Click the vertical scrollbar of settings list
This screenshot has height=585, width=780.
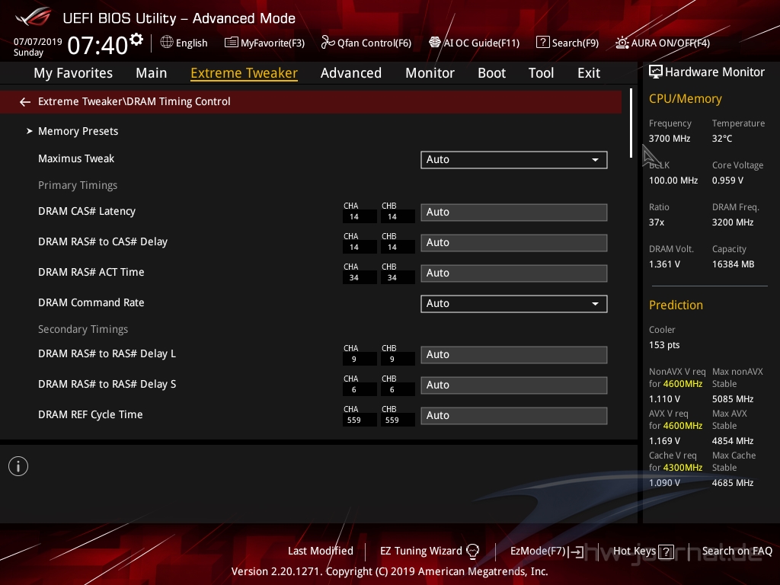(x=631, y=123)
